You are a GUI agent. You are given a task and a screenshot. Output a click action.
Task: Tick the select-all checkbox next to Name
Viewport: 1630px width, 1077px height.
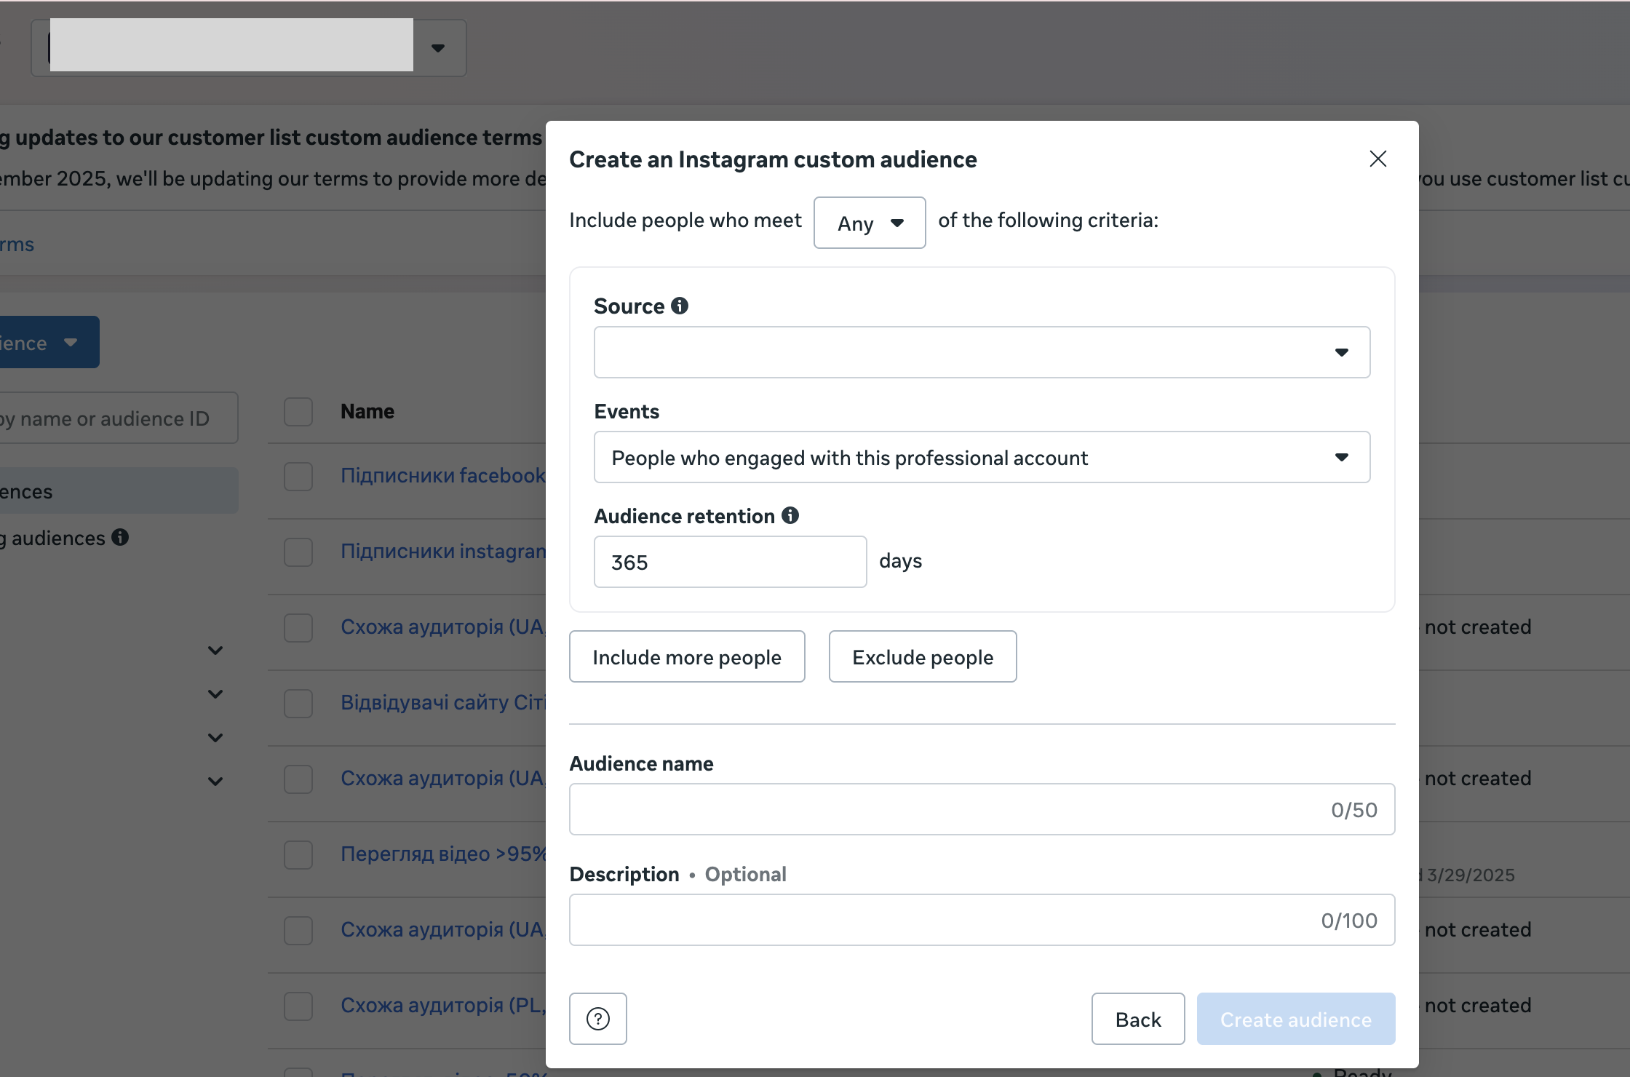point(298,411)
